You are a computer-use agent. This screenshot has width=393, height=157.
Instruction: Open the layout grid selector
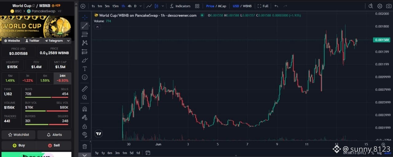[197, 6]
